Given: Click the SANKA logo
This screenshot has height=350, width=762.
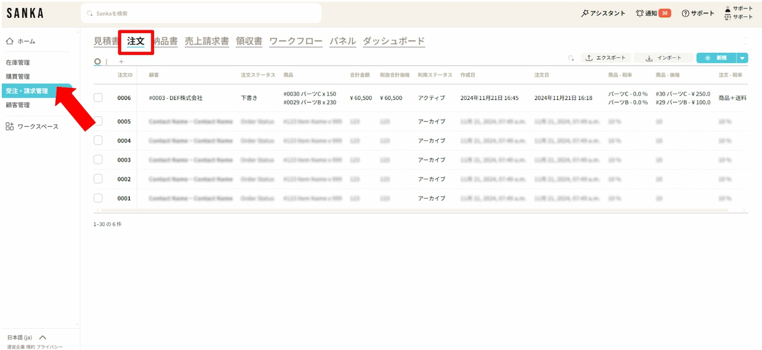Looking at the screenshot, I should click(25, 13).
